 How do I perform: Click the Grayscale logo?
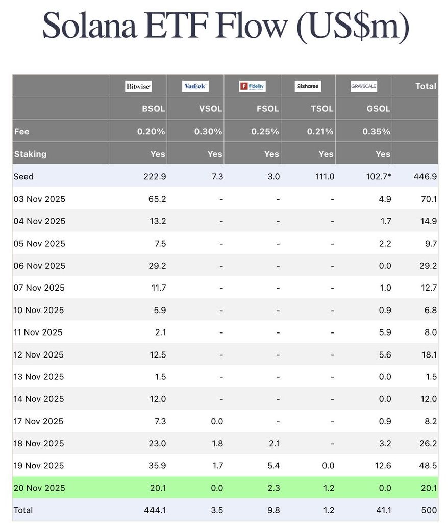(364, 86)
